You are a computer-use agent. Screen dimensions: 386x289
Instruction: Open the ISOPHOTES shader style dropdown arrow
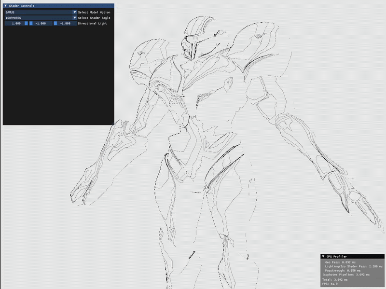click(75, 18)
